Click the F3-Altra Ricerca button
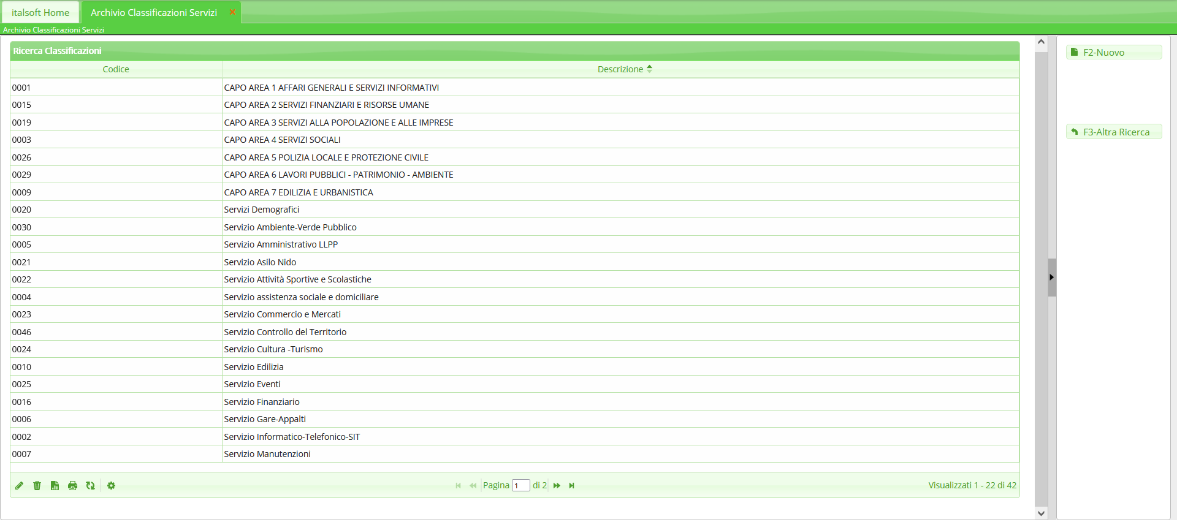This screenshot has height=522, width=1177. point(1113,132)
